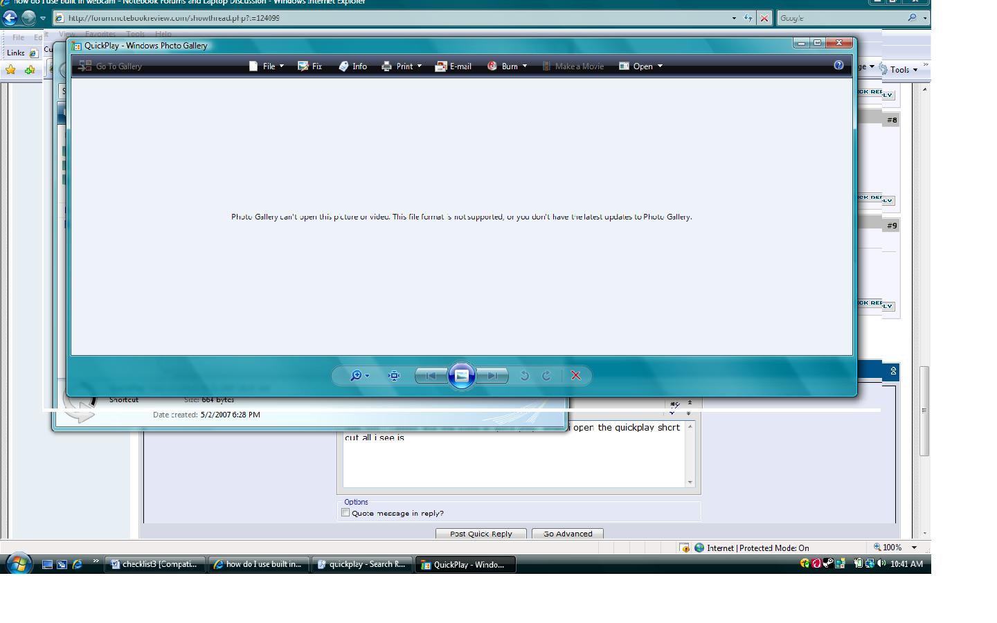Open the Info pane button
Viewport: 997px width, 623px height.
click(352, 66)
